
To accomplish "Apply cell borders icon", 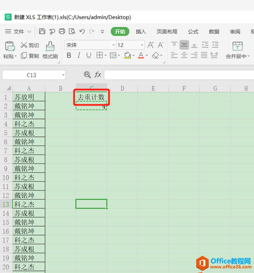I will (100, 55).
